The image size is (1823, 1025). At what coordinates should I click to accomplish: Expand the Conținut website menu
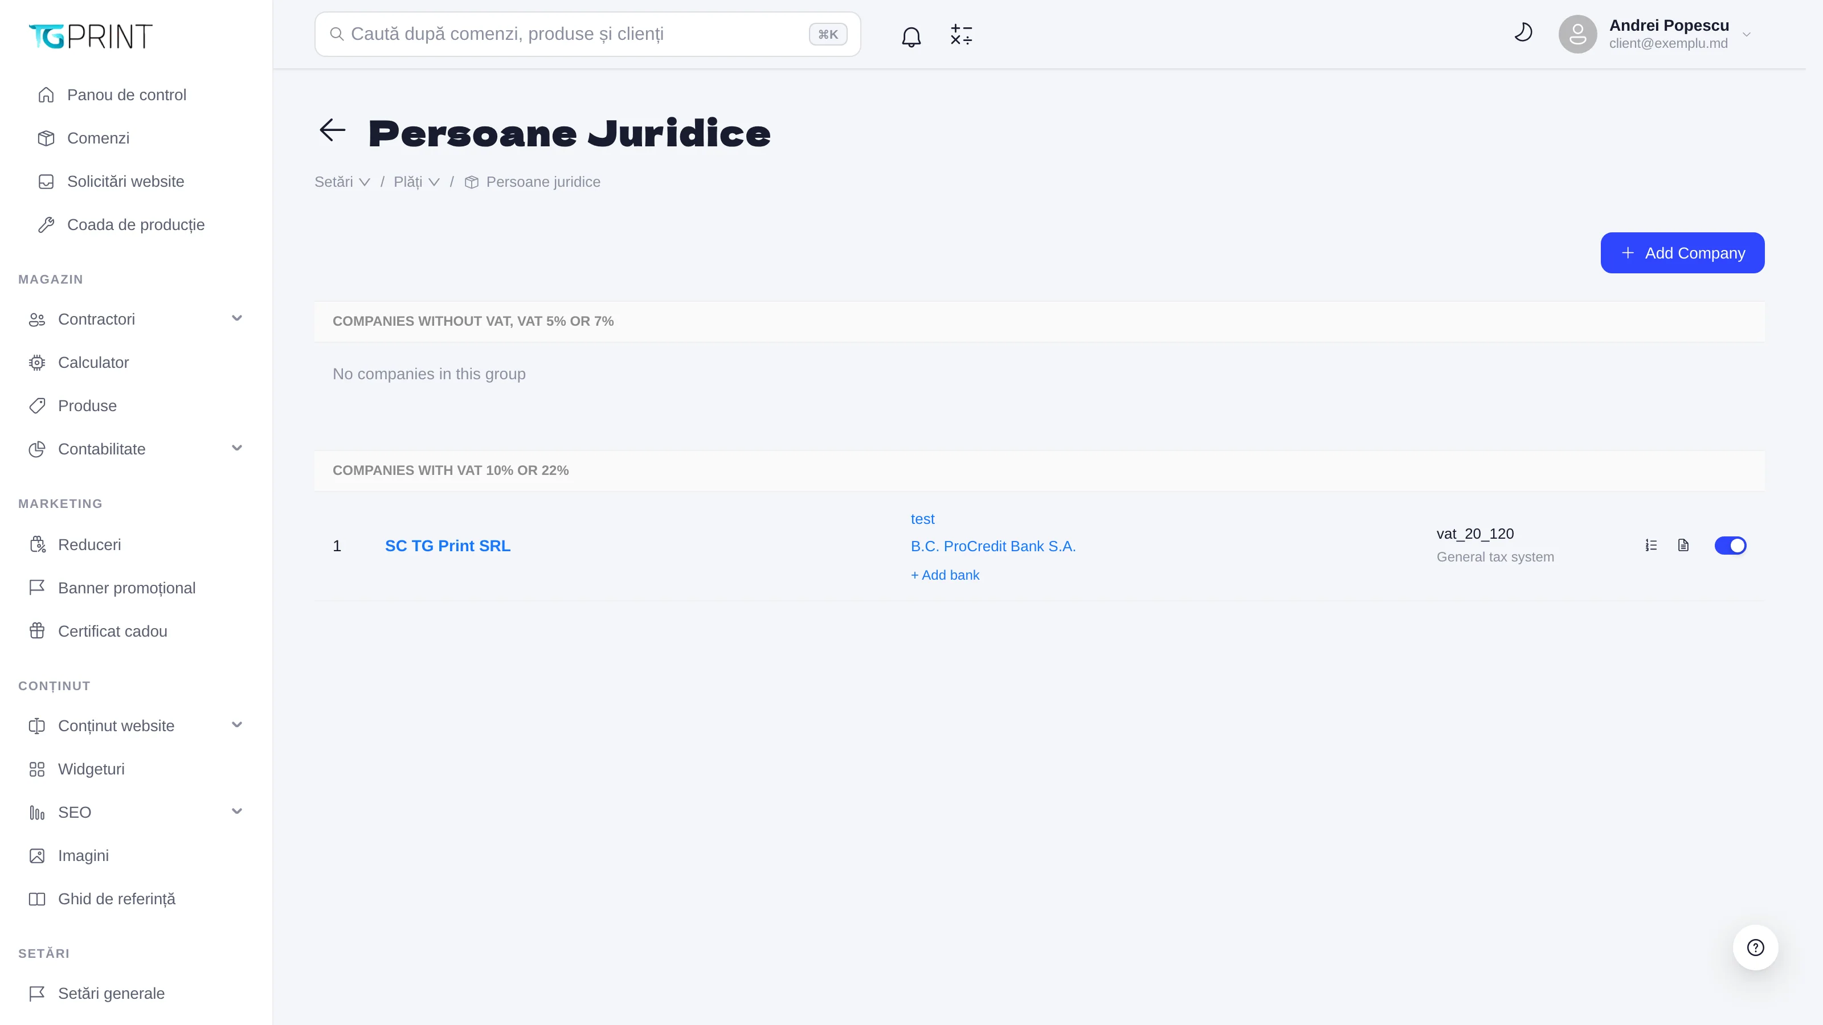point(237,724)
